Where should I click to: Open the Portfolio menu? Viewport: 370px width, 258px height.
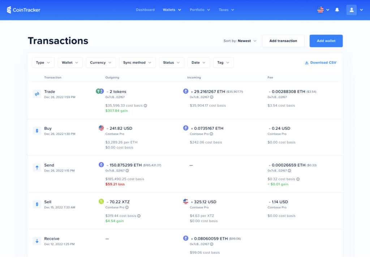point(200,10)
